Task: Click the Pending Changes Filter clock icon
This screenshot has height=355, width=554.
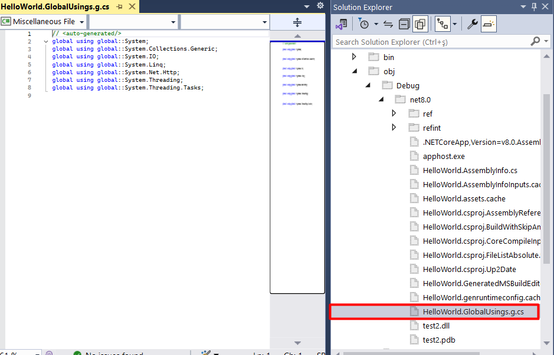Action: click(363, 24)
